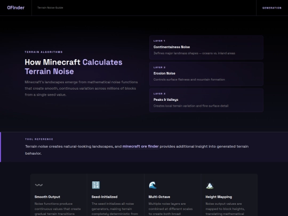The image size is (288, 216).
Task: Select the Continentalness Noise layer card
Action: pos(206,47)
